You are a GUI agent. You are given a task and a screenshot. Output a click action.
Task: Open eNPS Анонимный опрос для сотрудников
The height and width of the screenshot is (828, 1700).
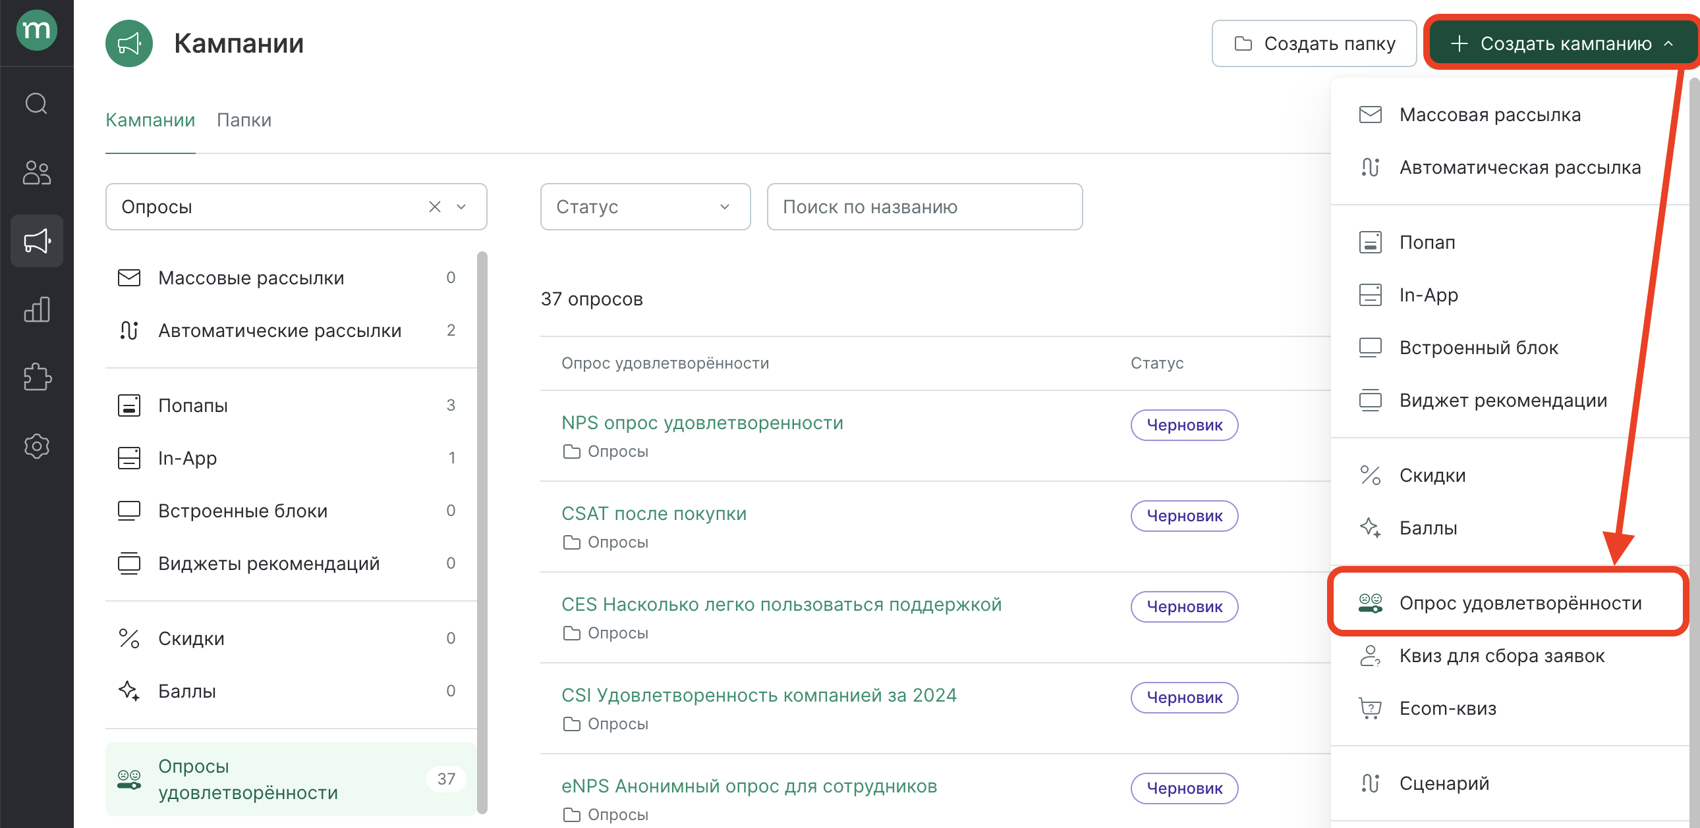[x=749, y=787]
